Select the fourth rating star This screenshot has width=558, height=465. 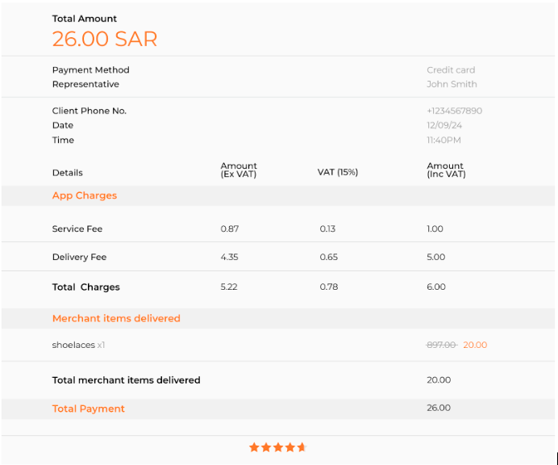pos(290,446)
